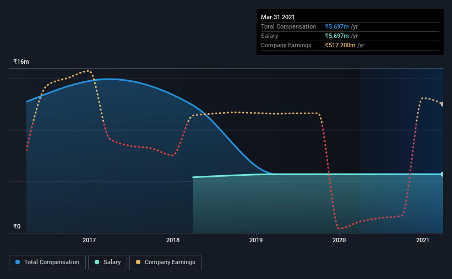452x279 pixels.
Task: Select the 2018 label on the x-axis
Action: [x=173, y=240]
